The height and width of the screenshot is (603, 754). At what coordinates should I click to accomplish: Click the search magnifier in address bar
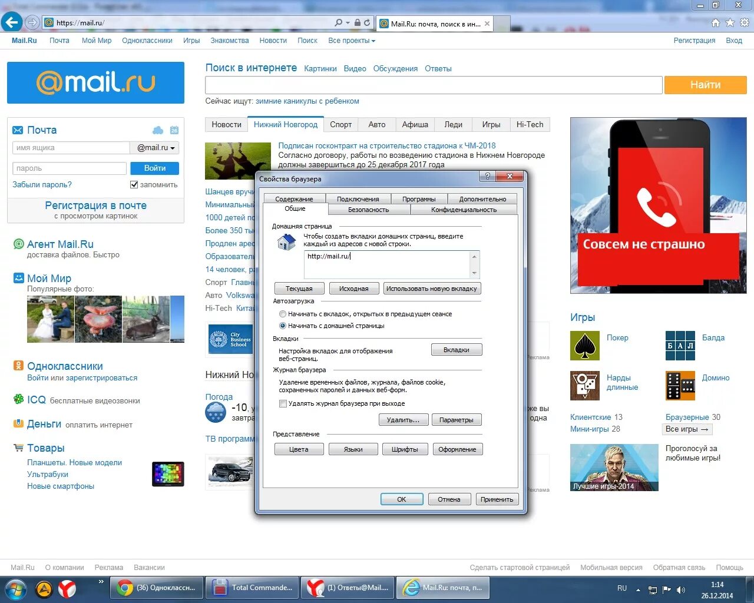[338, 22]
